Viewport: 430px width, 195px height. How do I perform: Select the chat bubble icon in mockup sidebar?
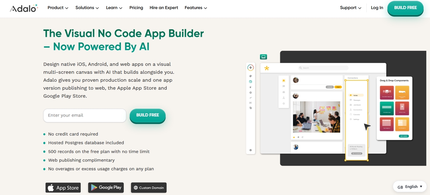coord(284,86)
